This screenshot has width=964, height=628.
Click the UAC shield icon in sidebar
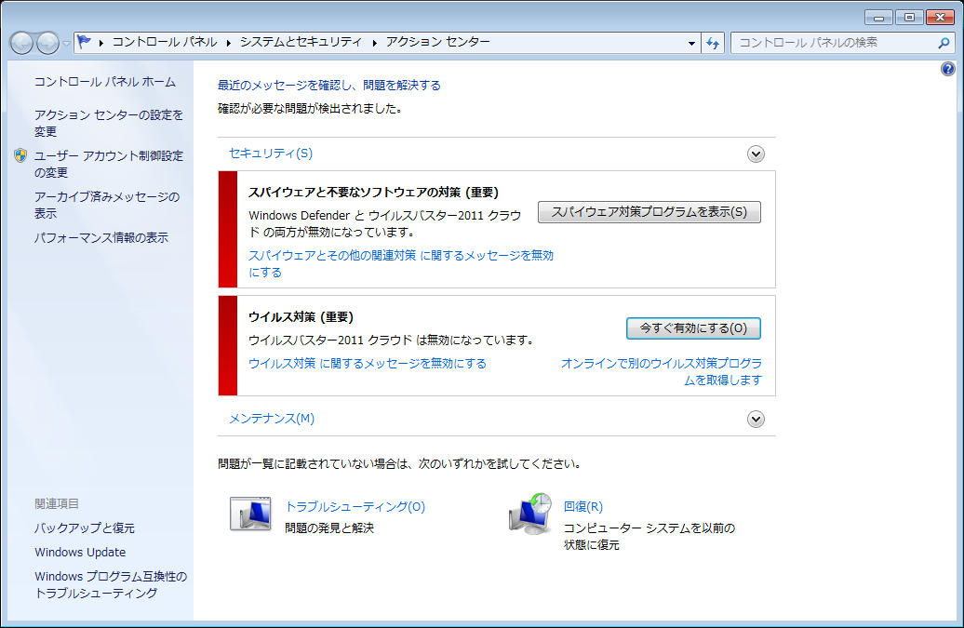pos(20,155)
